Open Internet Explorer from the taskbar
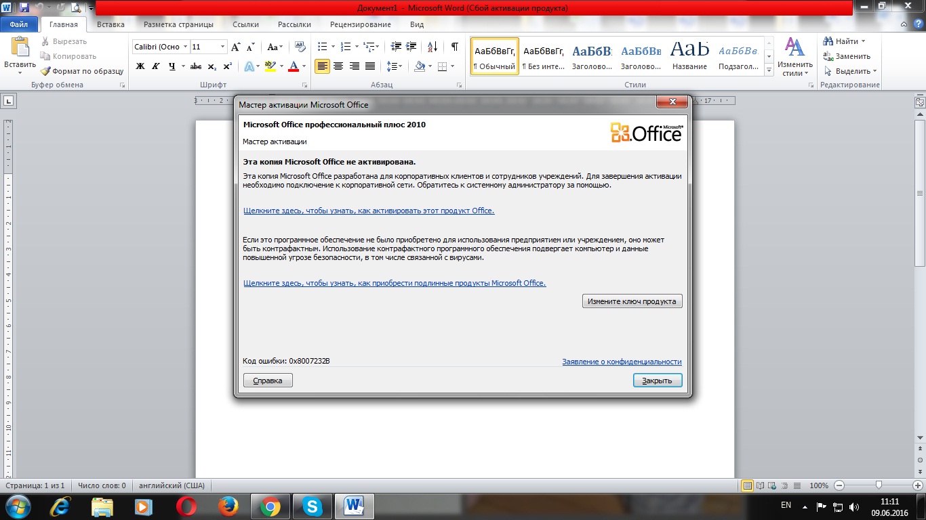The image size is (926, 520). coord(60,506)
